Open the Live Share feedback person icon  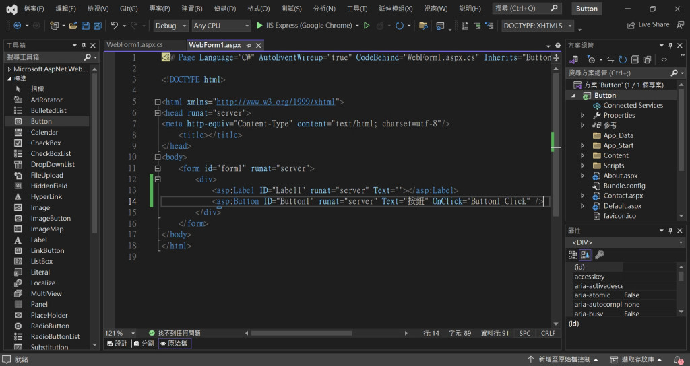click(x=681, y=25)
